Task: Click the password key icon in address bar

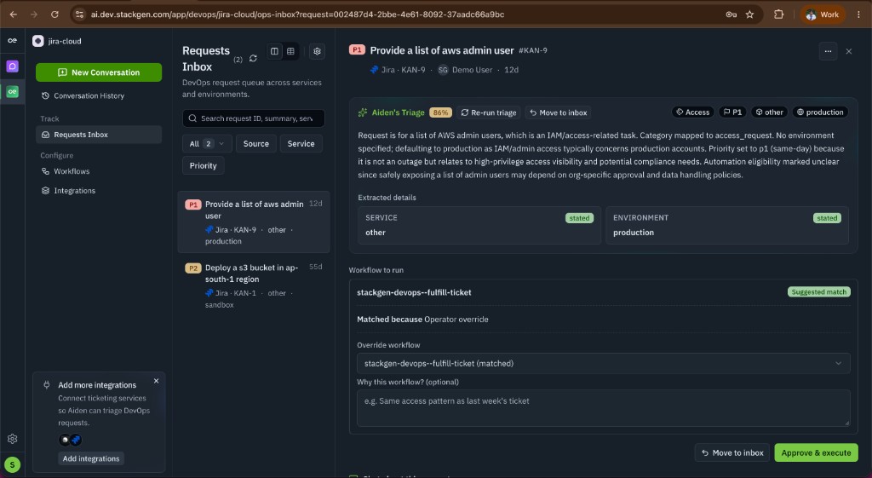Action: pos(731,14)
